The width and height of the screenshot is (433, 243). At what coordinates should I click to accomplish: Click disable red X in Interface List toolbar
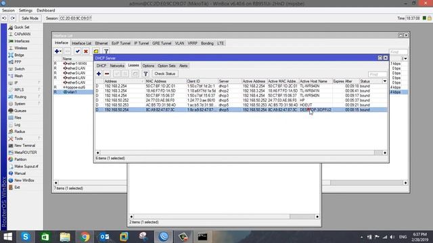click(x=86, y=51)
